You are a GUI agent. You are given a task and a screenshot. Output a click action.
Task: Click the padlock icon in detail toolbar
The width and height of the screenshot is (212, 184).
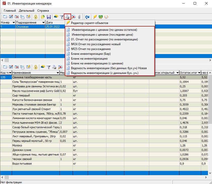coord(36,67)
